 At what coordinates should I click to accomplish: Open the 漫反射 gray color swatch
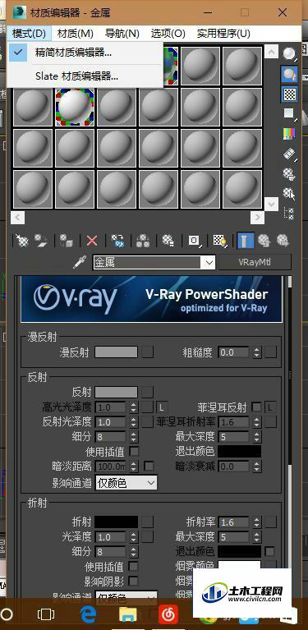click(x=117, y=352)
